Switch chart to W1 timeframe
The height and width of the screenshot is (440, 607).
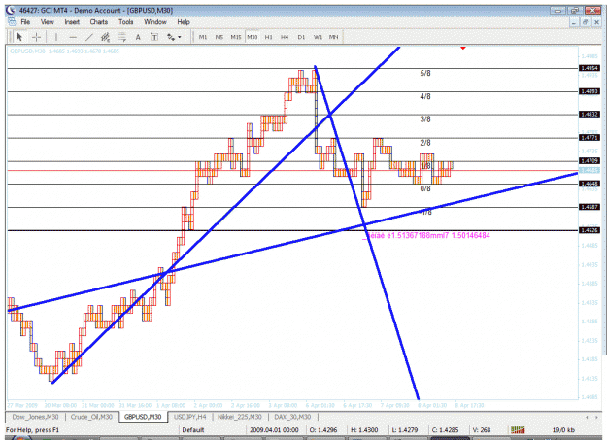pos(318,37)
